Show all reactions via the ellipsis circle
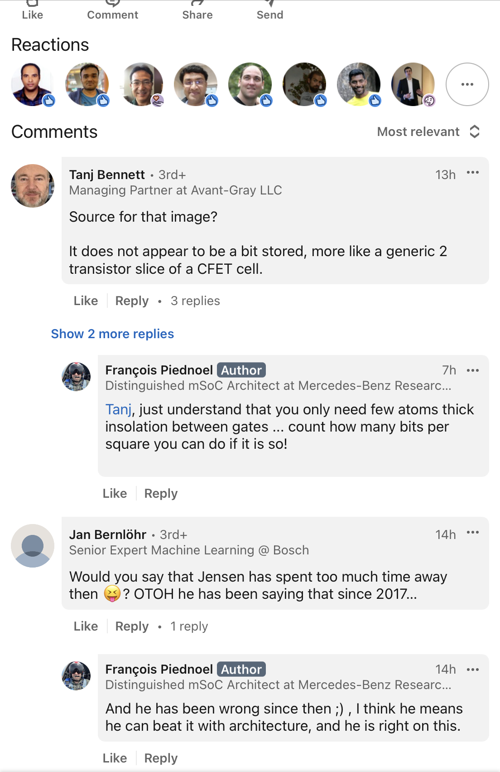The height and width of the screenshot is (772, 500). pos(467,84)
